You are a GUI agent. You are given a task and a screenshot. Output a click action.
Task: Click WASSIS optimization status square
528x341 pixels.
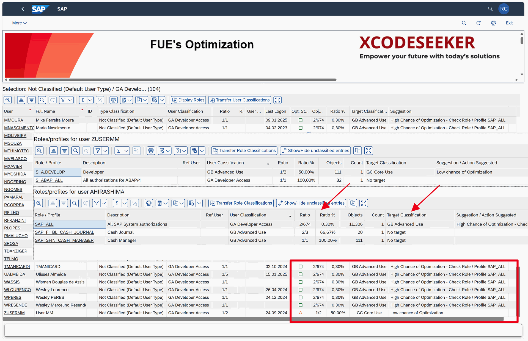pyautogui.click(x=301, y=282)
